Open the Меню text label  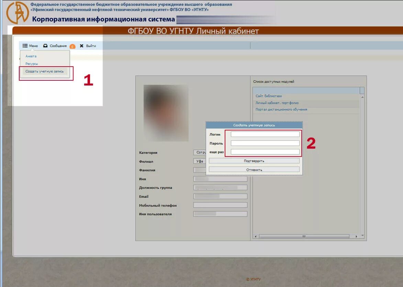click(x=33, y=46)
